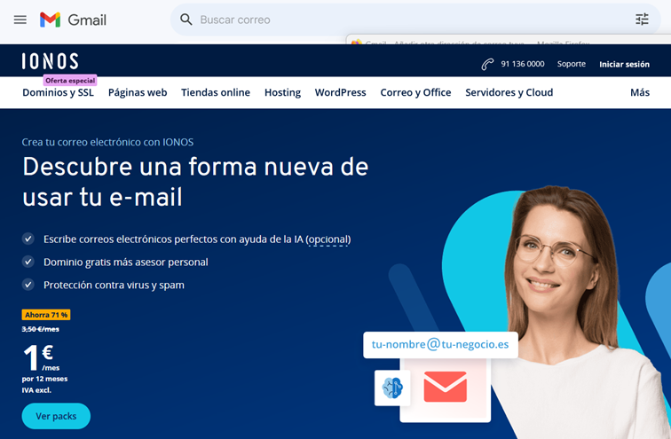
Task: Click the Crea tu correo electrónico con IONOS text
Action: pyautogui.click(x=108, y=142)
